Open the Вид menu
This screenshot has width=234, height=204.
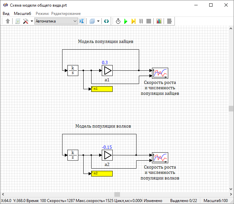[6, 13]
